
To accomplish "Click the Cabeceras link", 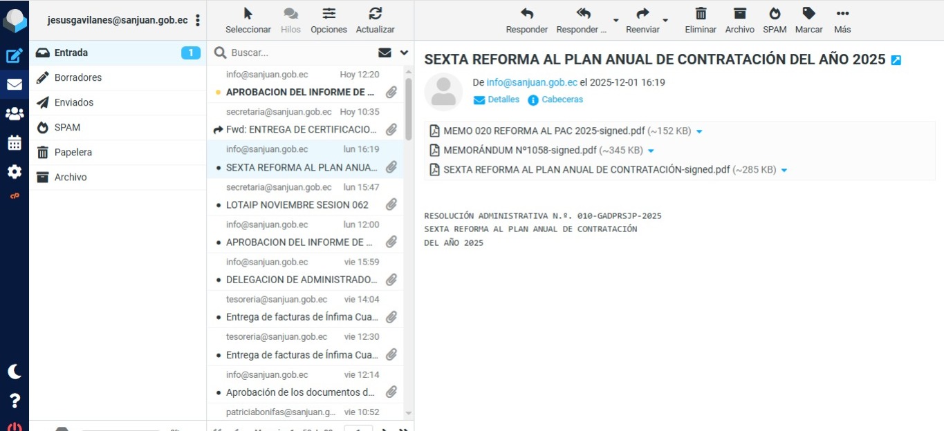I will pos(562,99).
